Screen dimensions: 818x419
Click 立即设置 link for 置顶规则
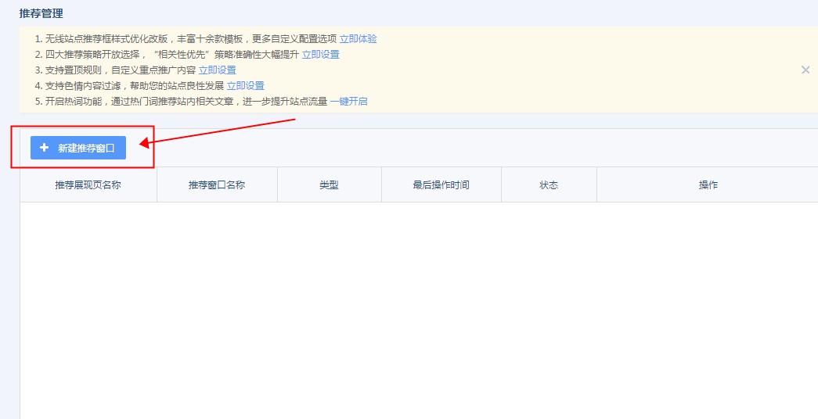[x=217, y=70]
